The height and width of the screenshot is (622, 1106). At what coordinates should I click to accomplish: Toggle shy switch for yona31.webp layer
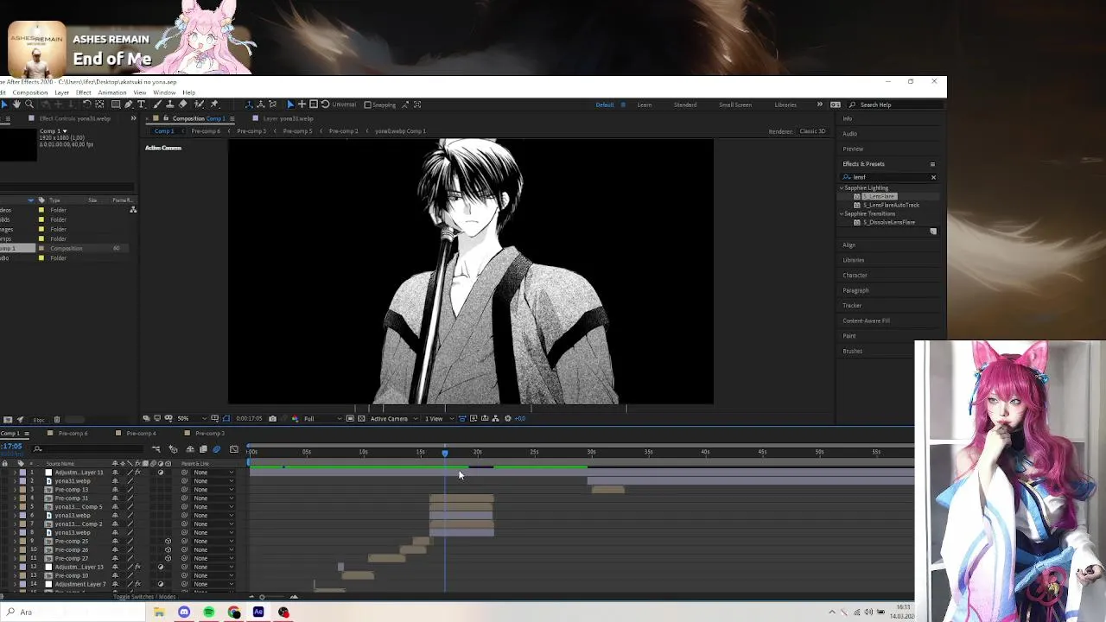tap(115, 481)
